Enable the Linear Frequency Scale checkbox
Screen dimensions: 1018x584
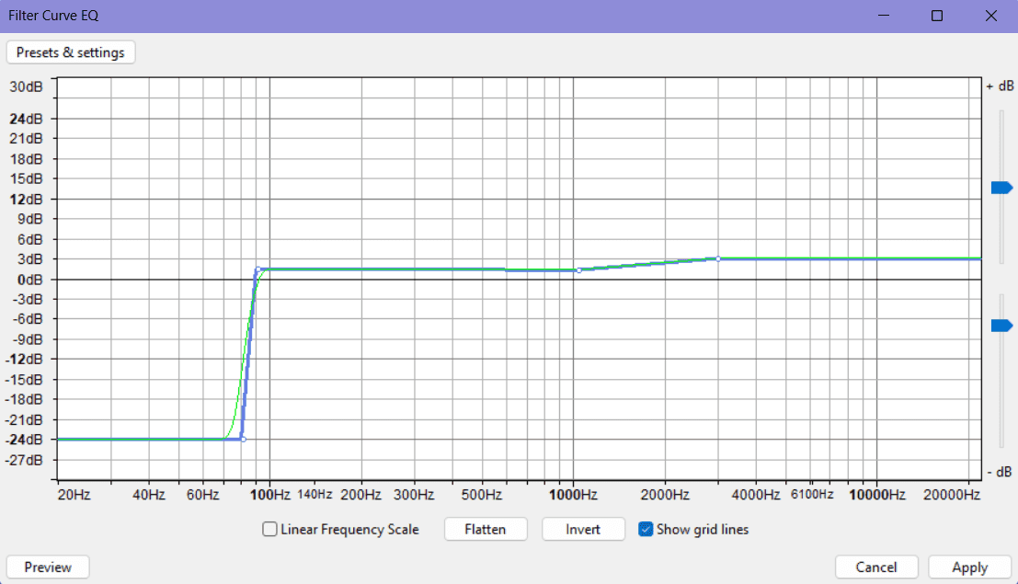coord(269,530)
